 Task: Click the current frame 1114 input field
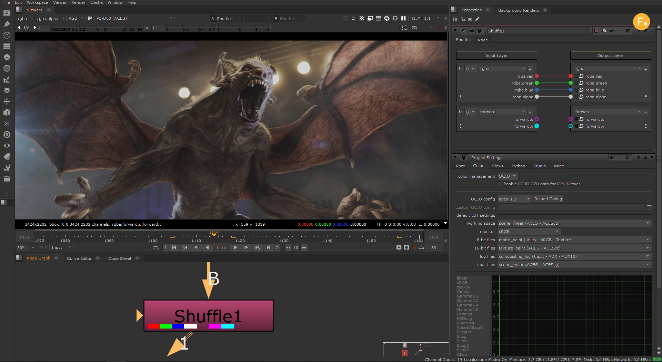221,248
